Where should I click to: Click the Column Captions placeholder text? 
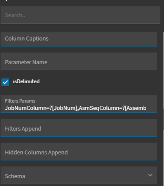click(x=27, y=39)
